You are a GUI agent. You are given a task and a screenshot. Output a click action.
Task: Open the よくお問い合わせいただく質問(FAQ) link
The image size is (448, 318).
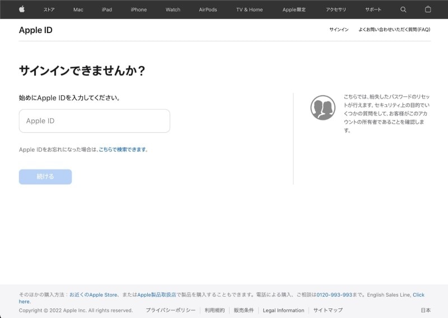click(394, 30)
